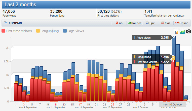Click the tallest blue bar for 10 October

174,46
